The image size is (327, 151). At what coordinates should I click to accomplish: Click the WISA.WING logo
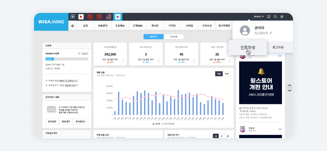coord(51,22)
